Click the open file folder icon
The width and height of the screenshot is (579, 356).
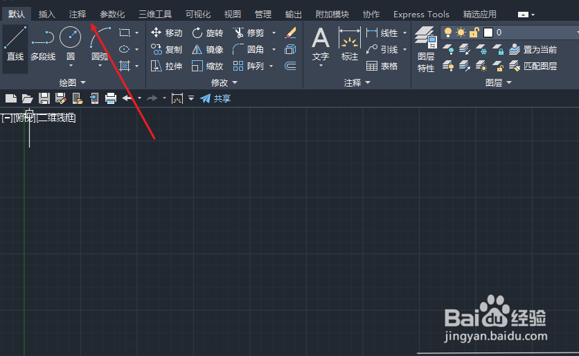(x=27, y=98)
